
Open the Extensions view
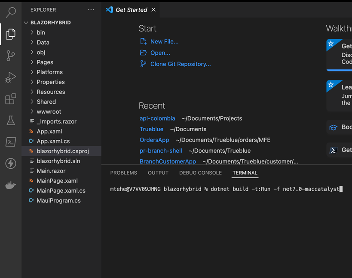pyautogui.click(x=11, y=99)
